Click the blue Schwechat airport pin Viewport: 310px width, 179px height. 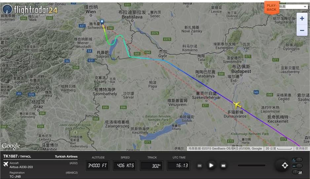[x=102, y=21]
